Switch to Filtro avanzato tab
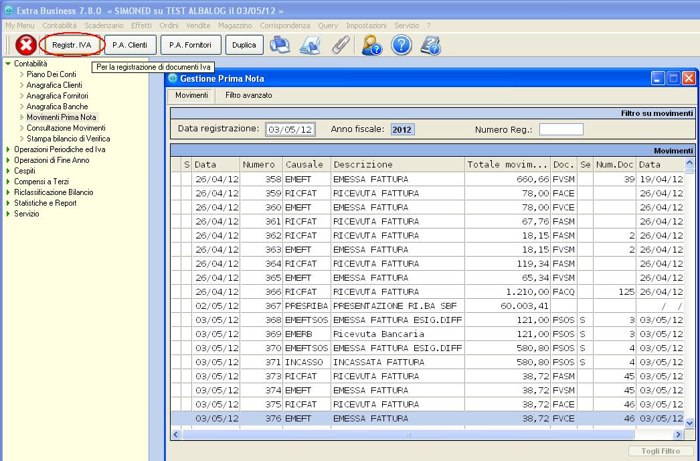Screen dimensions: 700x461 pos(248,96)
